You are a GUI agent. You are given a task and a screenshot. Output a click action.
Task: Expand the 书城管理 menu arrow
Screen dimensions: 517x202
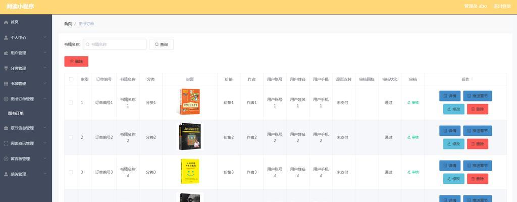coord(45,83)
